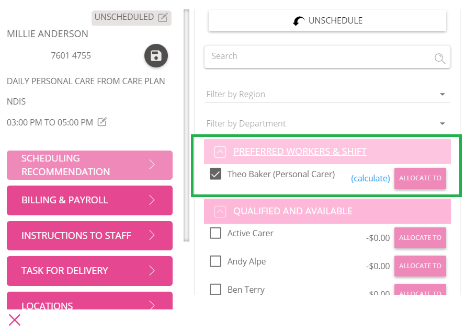Click calculate link for Theo Baker
The height and width of the screenshot is (334, 465).
[370, 178]
